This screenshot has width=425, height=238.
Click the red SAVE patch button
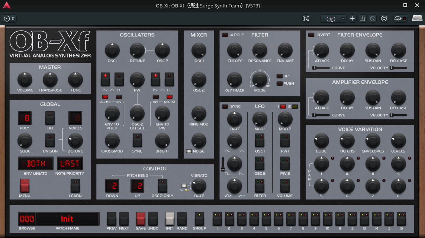point(141,219)
